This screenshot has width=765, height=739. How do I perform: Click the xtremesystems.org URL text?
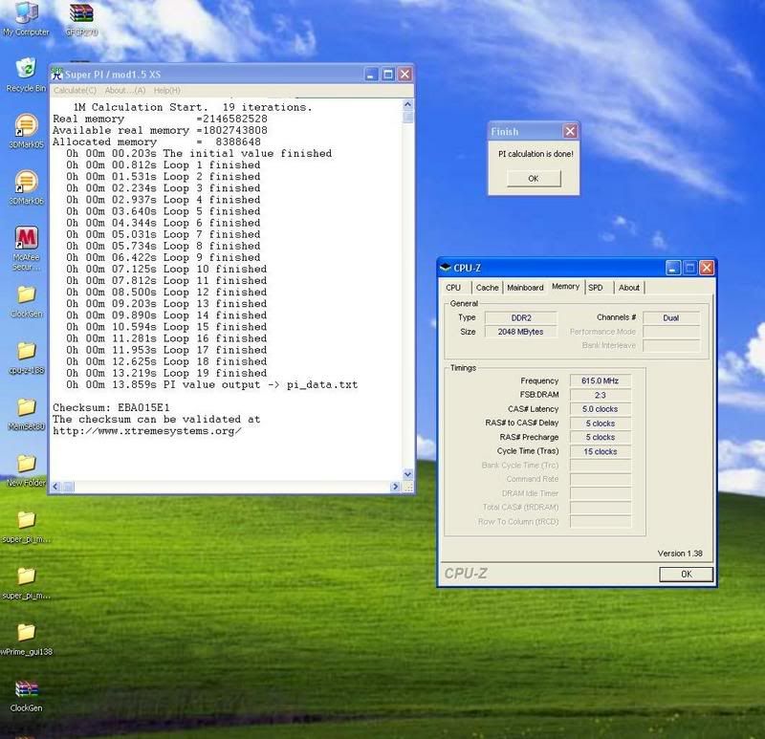(x=147, y=431)
